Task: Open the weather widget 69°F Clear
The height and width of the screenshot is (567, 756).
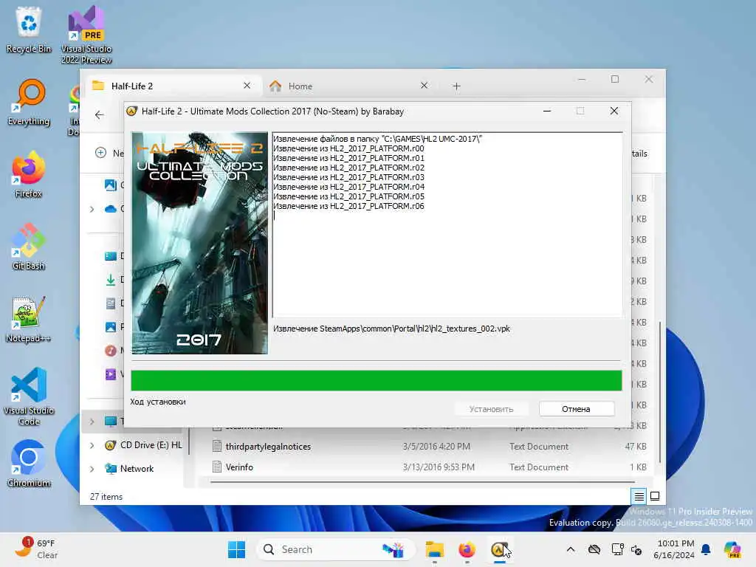Action: [36, 549]
